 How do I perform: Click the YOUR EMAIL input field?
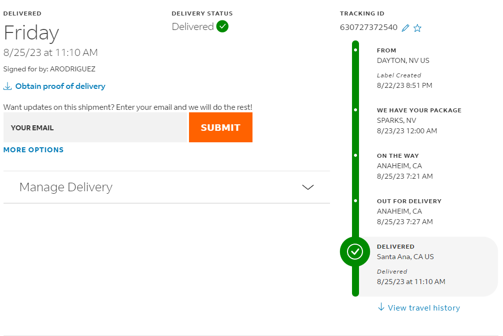click(95, 127)
